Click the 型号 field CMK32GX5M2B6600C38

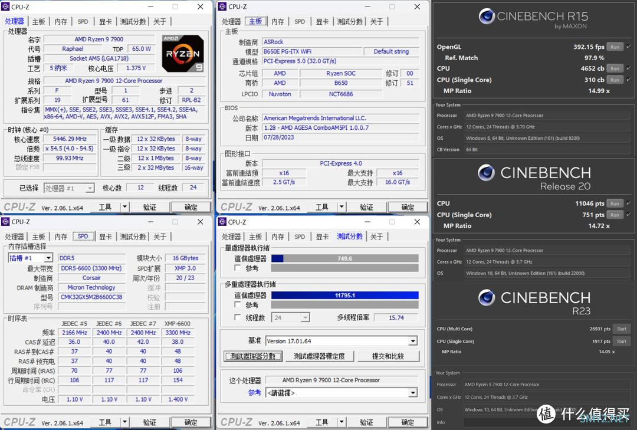[91, 297]
